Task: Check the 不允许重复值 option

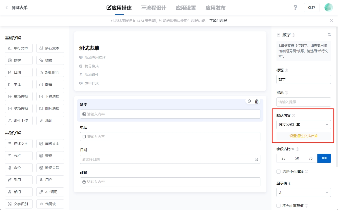Action: point(278,205)
